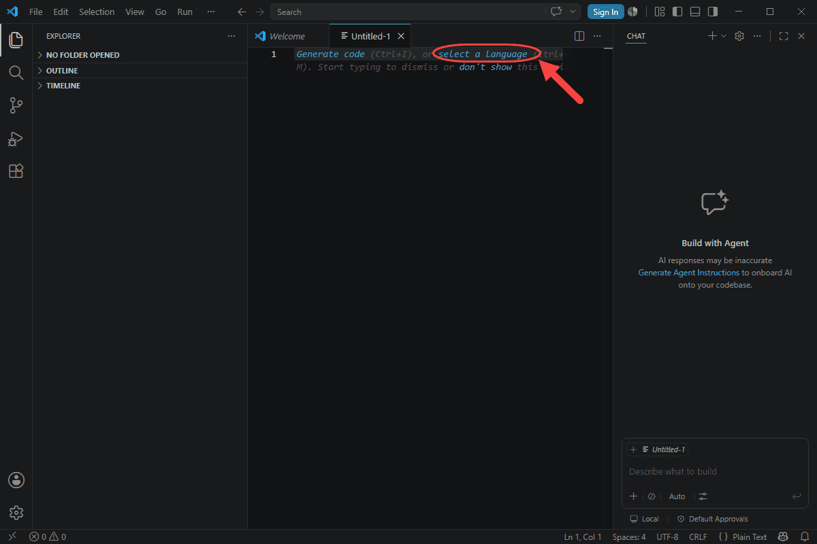The height and width of the screenshot is (544, 817).
Task: Close the Untitled-1 tab
Action: tap(401, 36)
